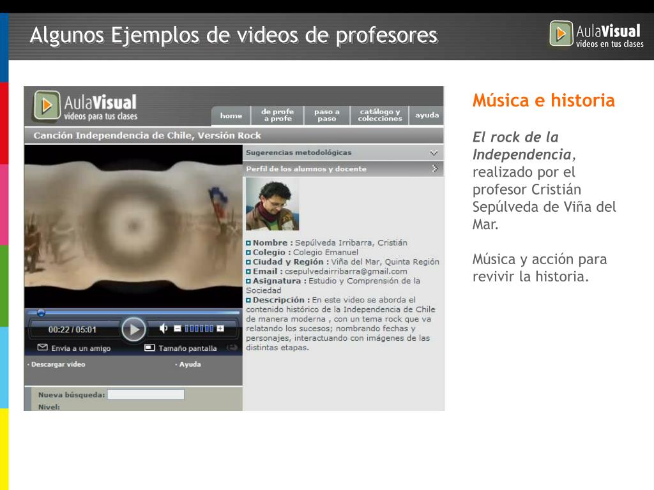Open the 'paso a paso' tab
Viewport: 654px width, 490px height.
(x=326, y=115)
